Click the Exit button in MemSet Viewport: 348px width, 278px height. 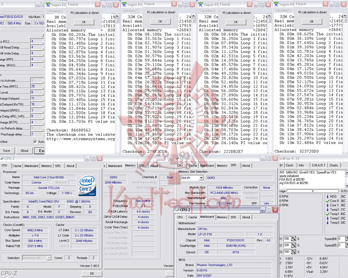click(40, 151)
